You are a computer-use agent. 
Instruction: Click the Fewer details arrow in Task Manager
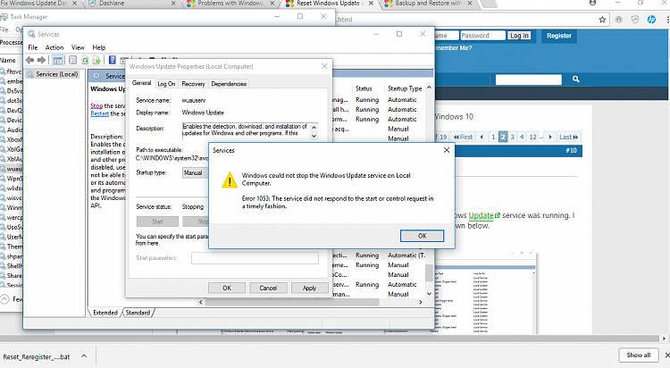4,298
